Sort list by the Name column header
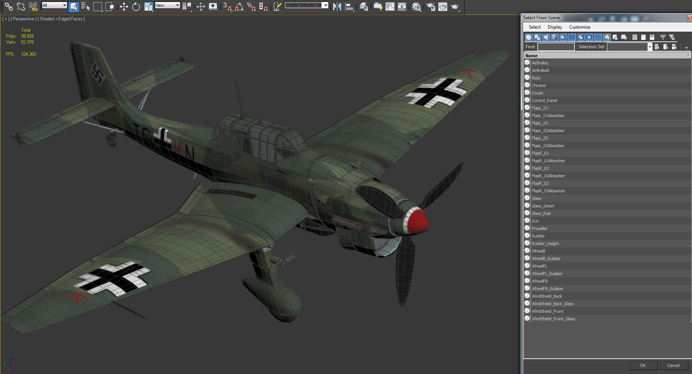The height and width of the screenshot is (374, 692). [x=607, y=56]
